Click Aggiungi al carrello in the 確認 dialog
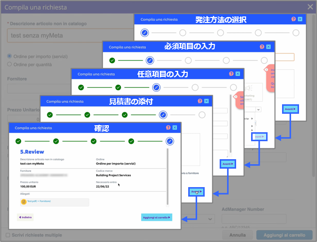 pyautogui.click(x=157, y=218)
